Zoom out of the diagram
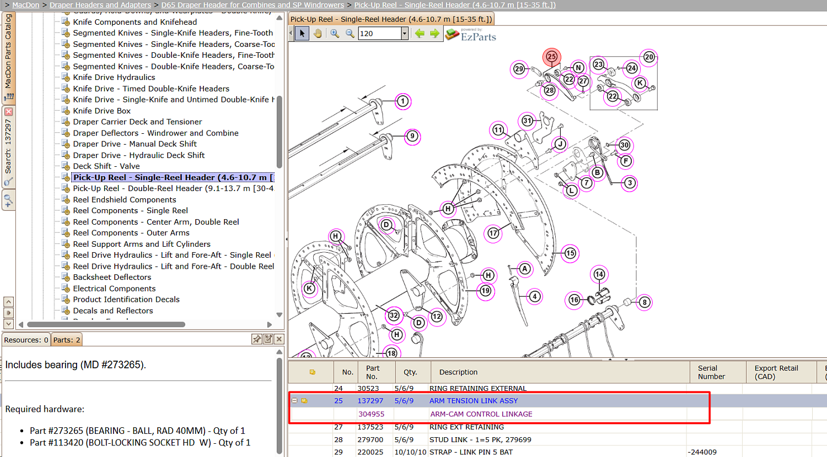The height and width of the screenshot is (457, 827). (x=350, y=34)
